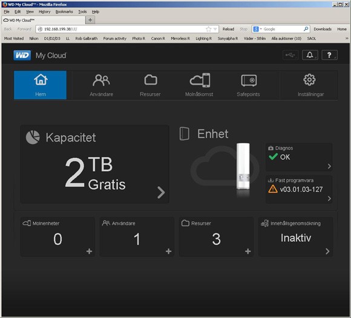Image resolution: width=351 pixels, height=318 pixels.
Task: Switch to the Resurser shares tab
Action: (150, 85)
